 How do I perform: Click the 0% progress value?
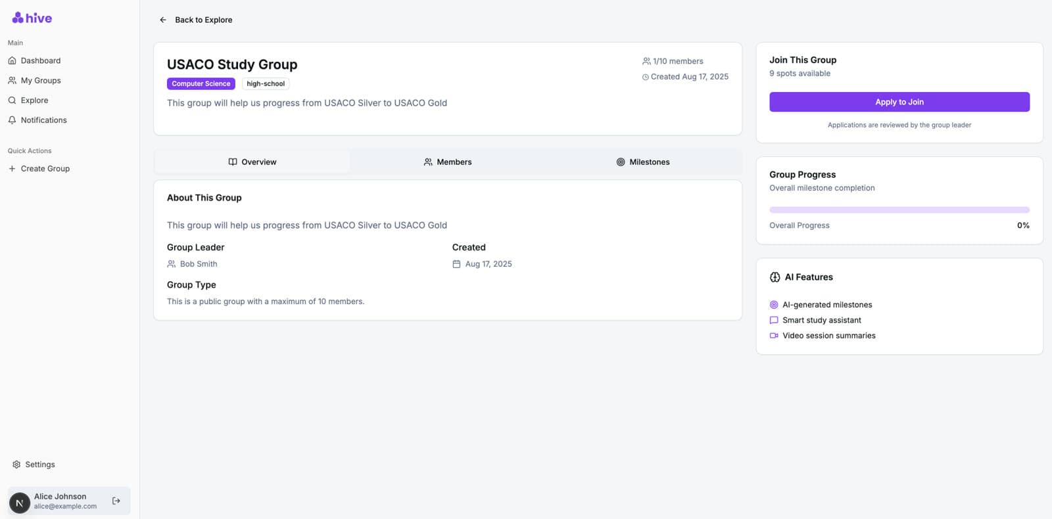[x=1023, y=225]
